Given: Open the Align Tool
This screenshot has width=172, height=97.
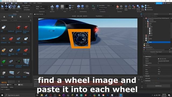Looking at the screenshot, I should [52, 8].
